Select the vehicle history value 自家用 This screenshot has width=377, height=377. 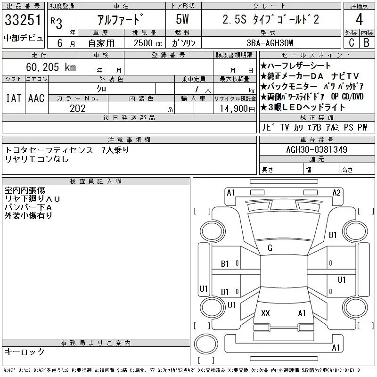101,43
